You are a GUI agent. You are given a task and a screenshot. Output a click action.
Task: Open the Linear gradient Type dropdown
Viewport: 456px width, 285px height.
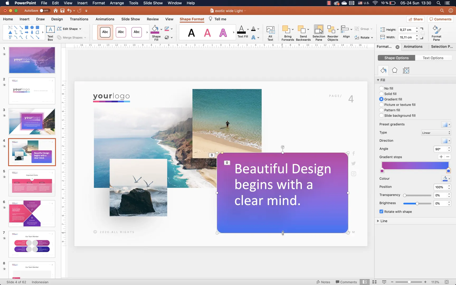[x=436, y=133]
